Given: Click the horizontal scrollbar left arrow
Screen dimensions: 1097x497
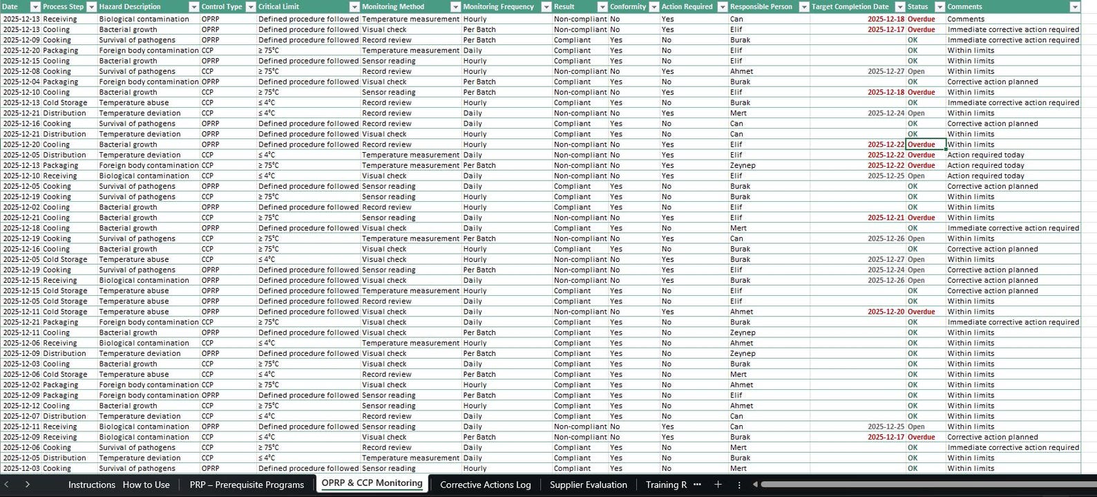Looking at the screenshot, I should 755,485.
